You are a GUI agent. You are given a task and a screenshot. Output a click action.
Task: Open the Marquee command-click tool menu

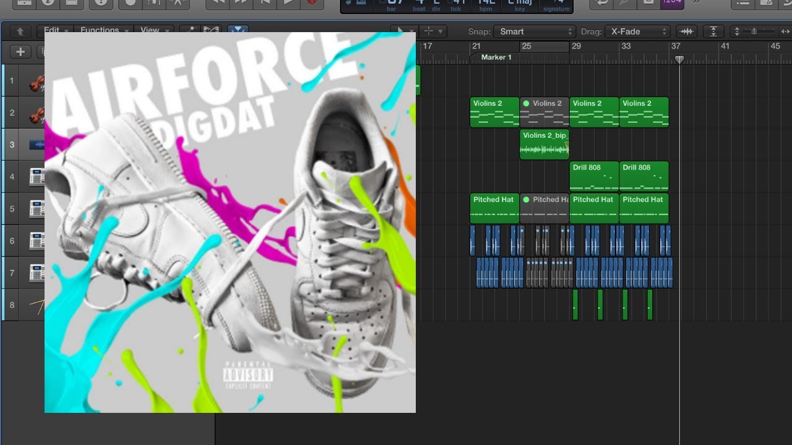432,31
